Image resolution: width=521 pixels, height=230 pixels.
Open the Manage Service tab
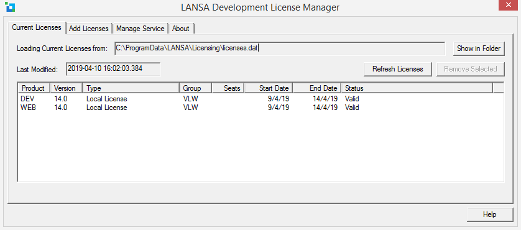click(x=141, y=29)
